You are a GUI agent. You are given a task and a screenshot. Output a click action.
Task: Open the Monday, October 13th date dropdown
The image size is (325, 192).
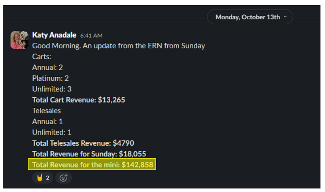(x=248, y=17)
